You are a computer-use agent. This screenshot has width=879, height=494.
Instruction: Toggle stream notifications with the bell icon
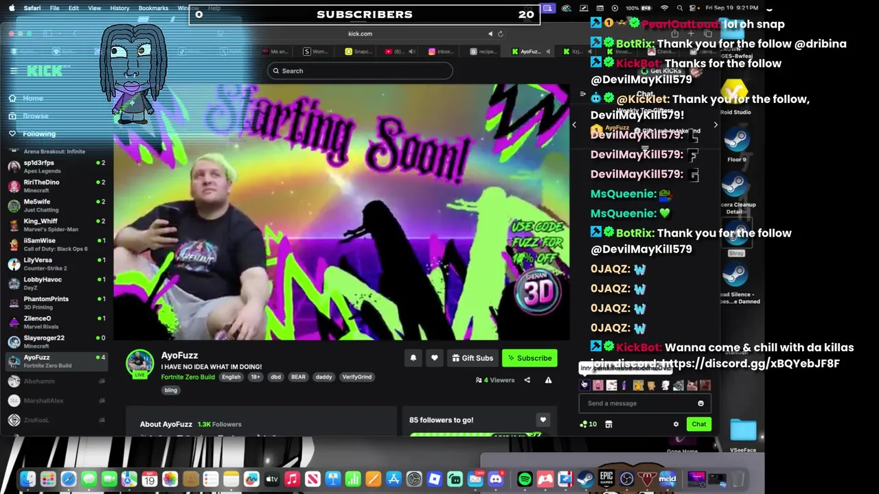pyautogui.click(x=413, y=358)
